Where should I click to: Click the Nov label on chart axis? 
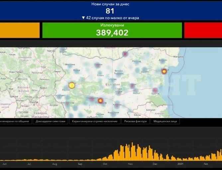coord(130,164)
